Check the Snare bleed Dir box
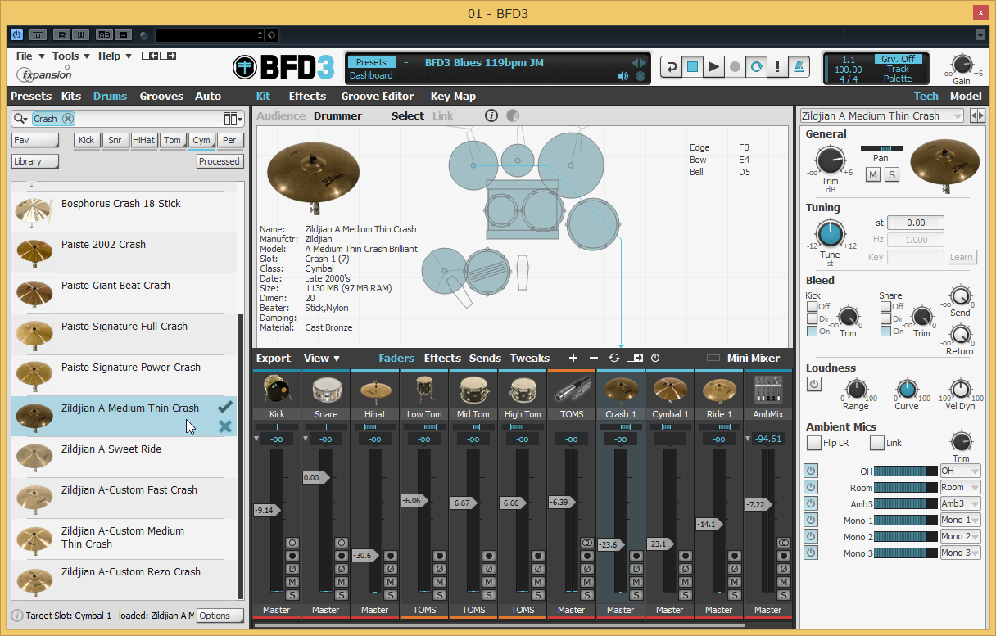Viewport: 996px width, 636px height. (885, 318)
